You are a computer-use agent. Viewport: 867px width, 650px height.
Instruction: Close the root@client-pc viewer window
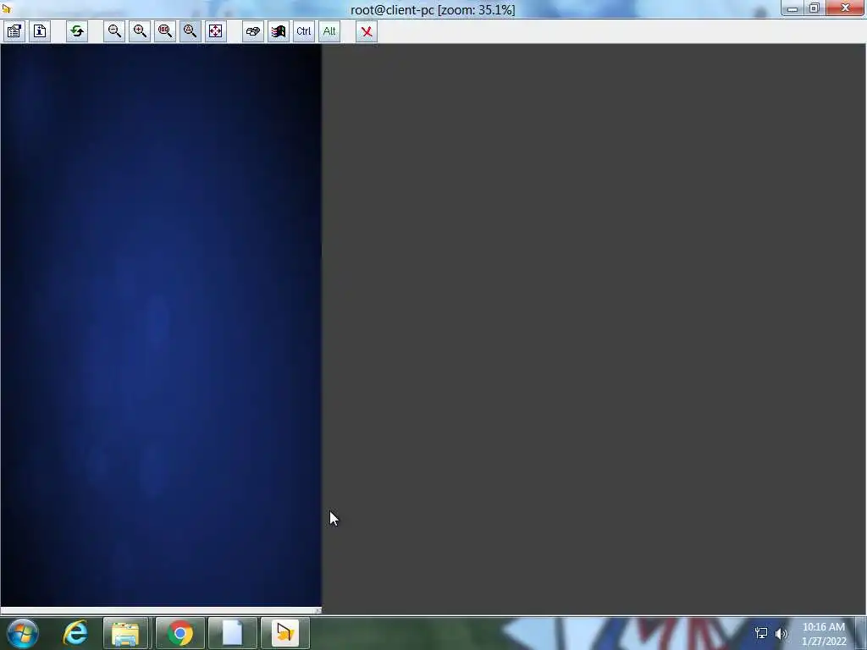point(845,8)
